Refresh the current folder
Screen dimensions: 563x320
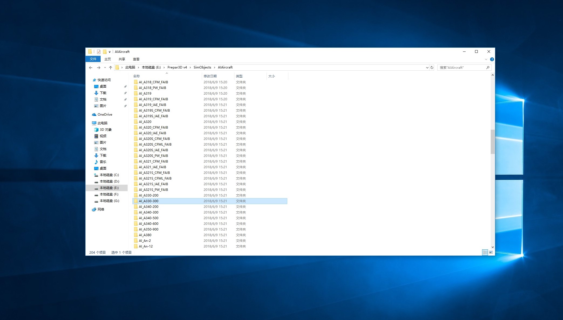click(x=432, y=68)
